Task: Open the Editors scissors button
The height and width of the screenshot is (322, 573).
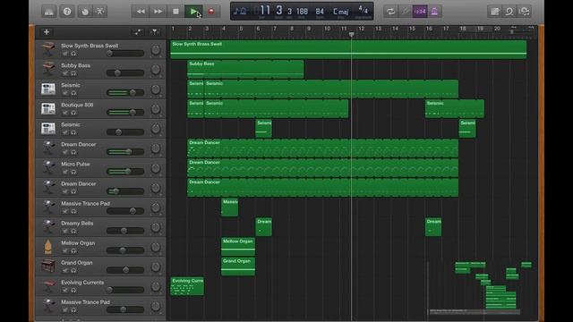Action: tap(99, 12)
